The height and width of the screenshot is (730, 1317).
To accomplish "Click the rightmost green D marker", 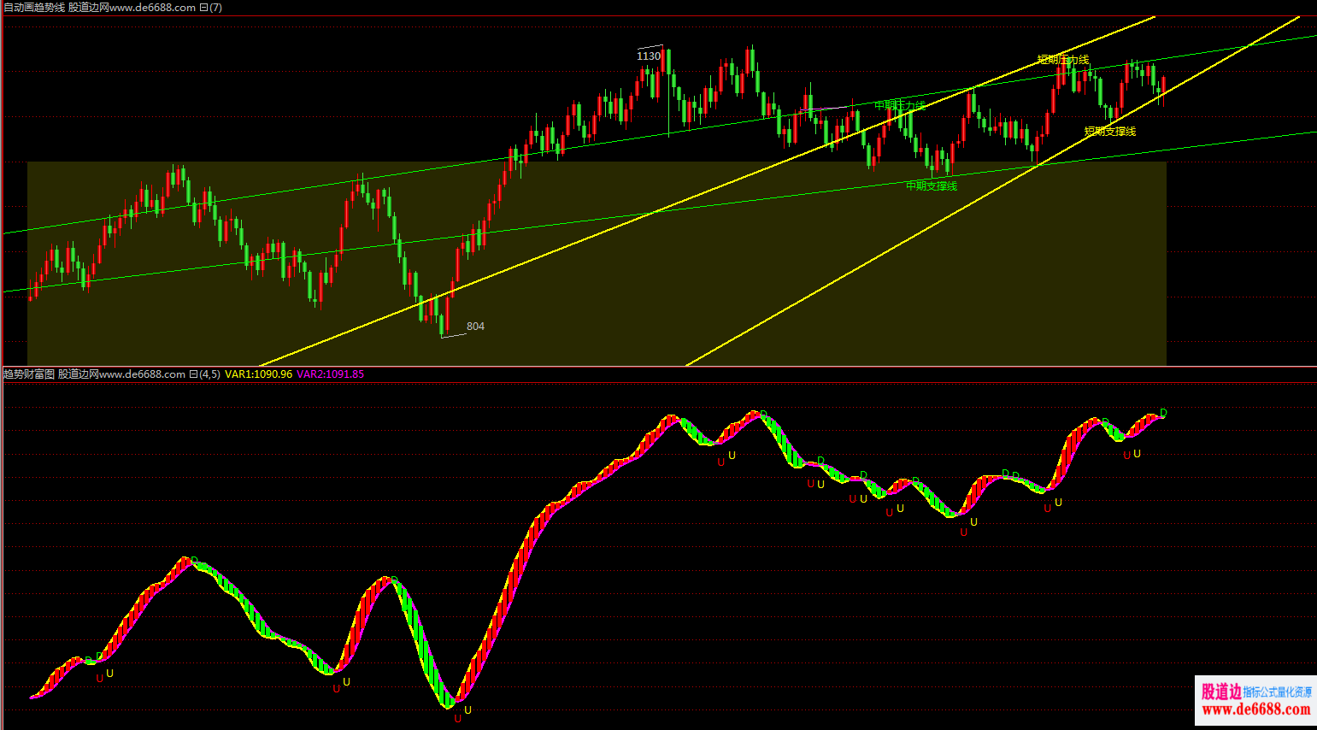I will [1163, 414].
